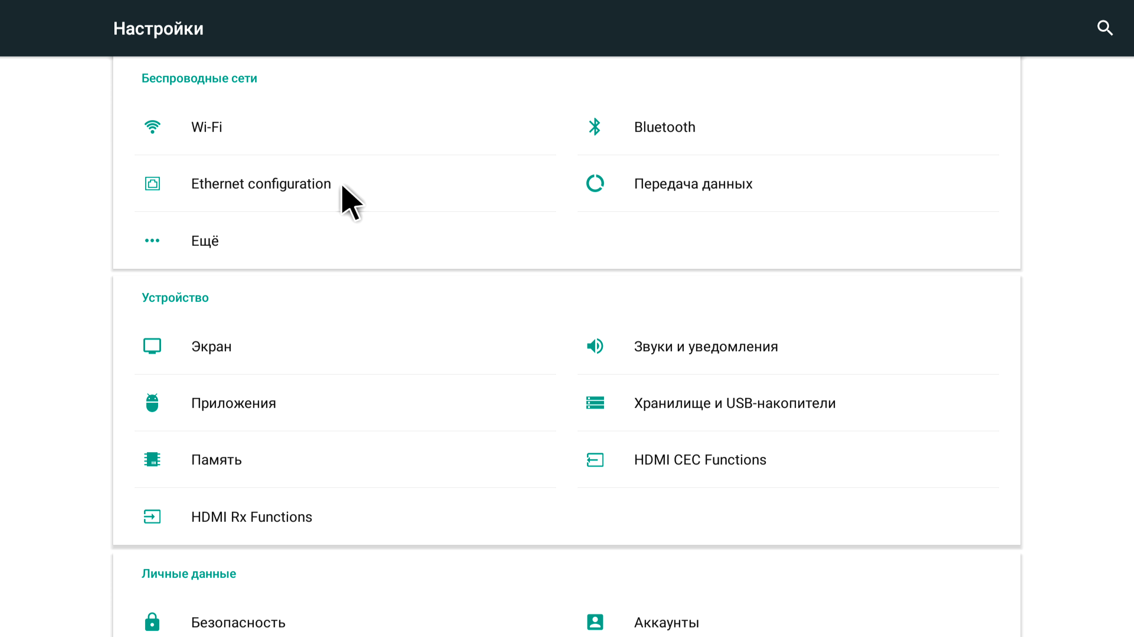Click the speaker icon for sounds

click(595, 347)
